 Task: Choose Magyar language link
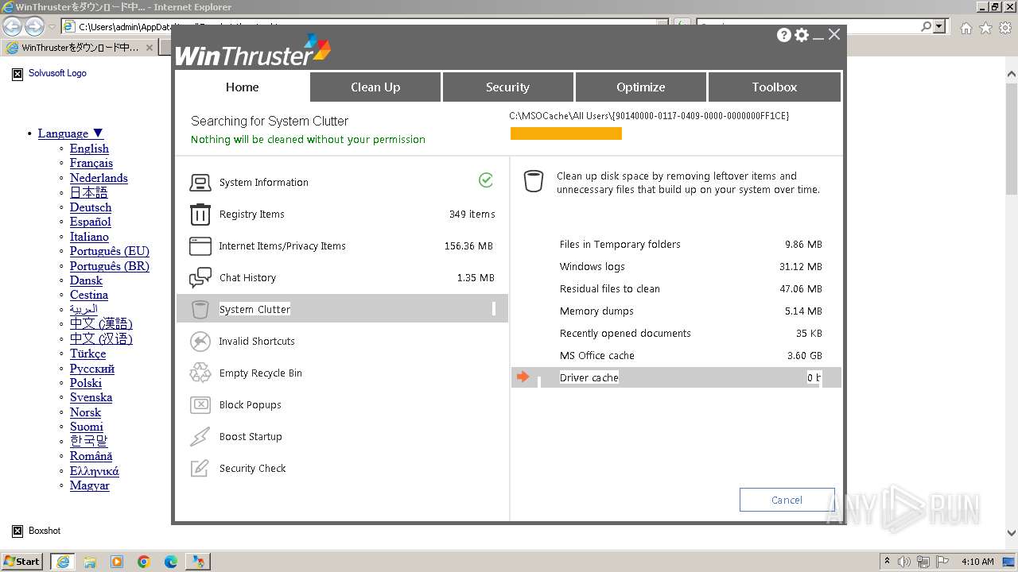(90, 485)
